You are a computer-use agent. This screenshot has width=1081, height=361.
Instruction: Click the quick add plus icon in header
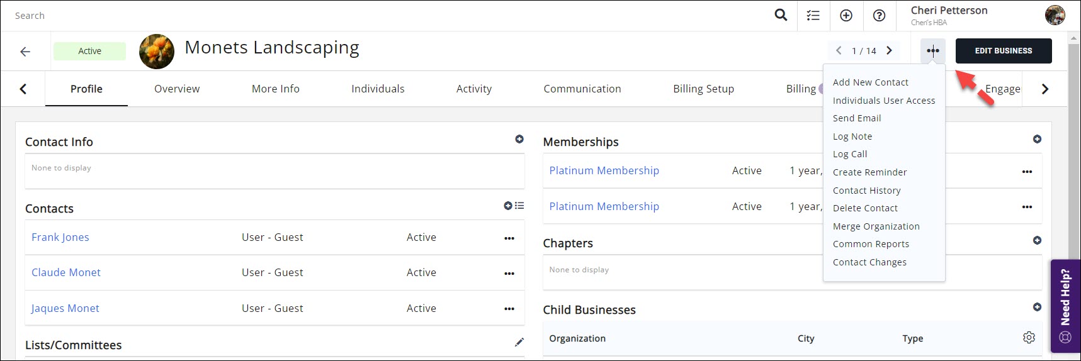click(846, 16)
